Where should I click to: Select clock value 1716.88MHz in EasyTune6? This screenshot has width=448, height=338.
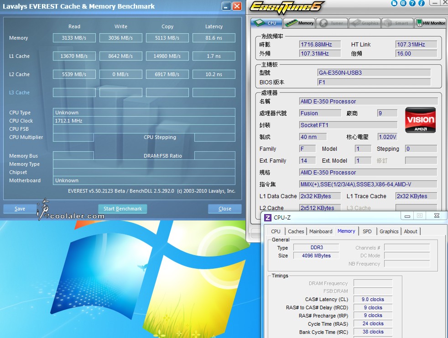click(x=320, y=45)
